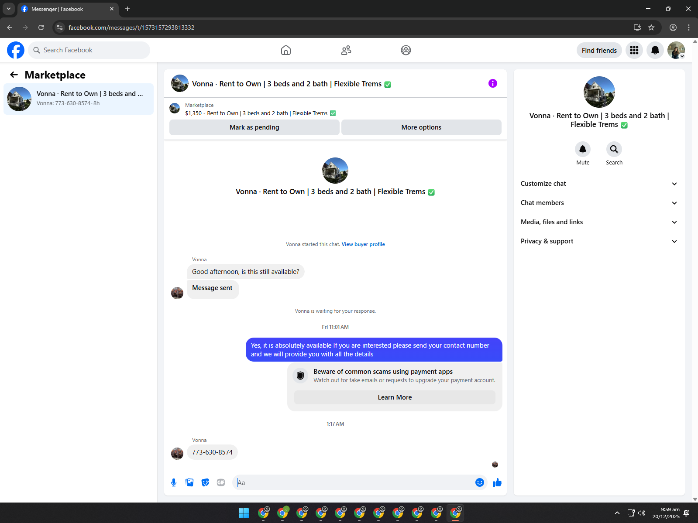Attach a photo using the image icon
The width and height of the screenshot is (698, 523).
click(189, 482)
